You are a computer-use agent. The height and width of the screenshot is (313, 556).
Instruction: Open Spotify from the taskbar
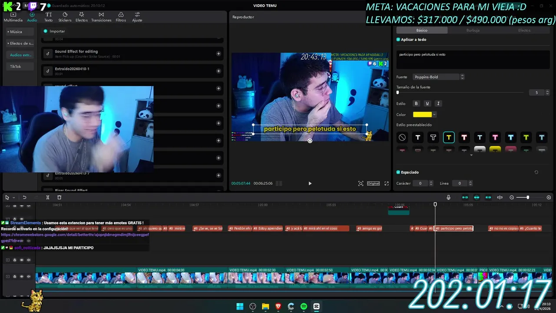pos(304,306)
